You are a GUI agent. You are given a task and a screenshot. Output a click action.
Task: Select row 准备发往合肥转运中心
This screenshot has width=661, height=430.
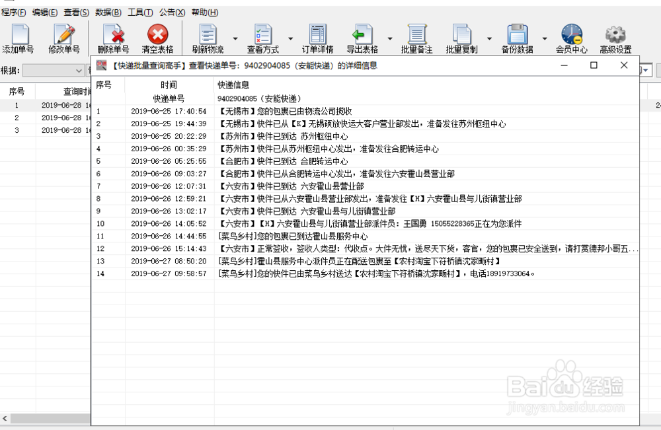[x=365, y=149]
